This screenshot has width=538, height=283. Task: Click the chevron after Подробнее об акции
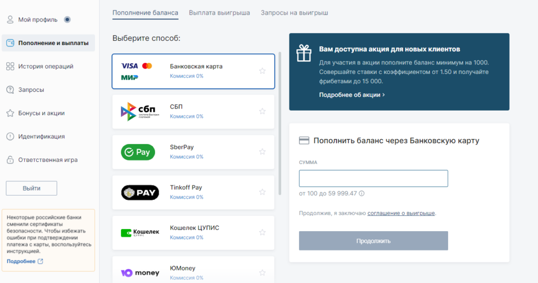384,95
